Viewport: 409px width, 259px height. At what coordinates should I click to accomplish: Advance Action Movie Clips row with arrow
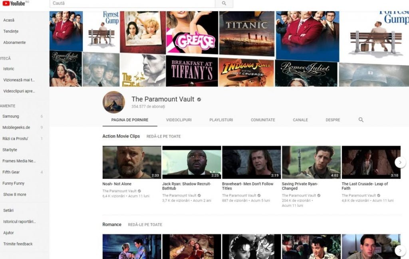click(400, 162)
